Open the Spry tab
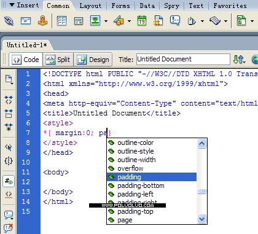This screenshot has width=258, height=234. pyautogui.click(x=171, y=6)
